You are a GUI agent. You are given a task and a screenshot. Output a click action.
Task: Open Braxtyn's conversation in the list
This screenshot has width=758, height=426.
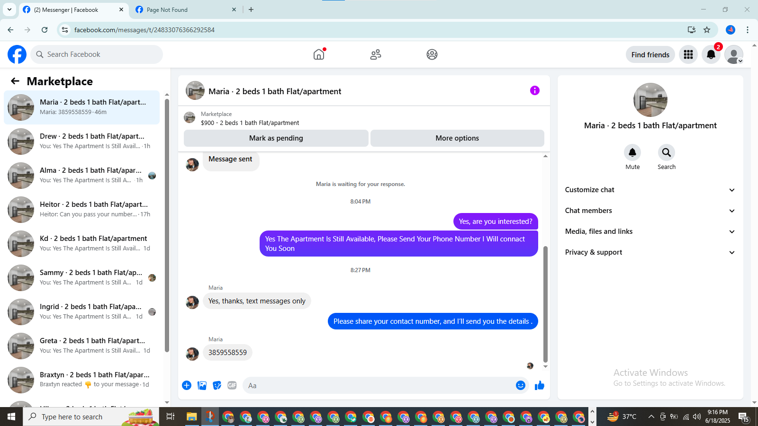81,380
